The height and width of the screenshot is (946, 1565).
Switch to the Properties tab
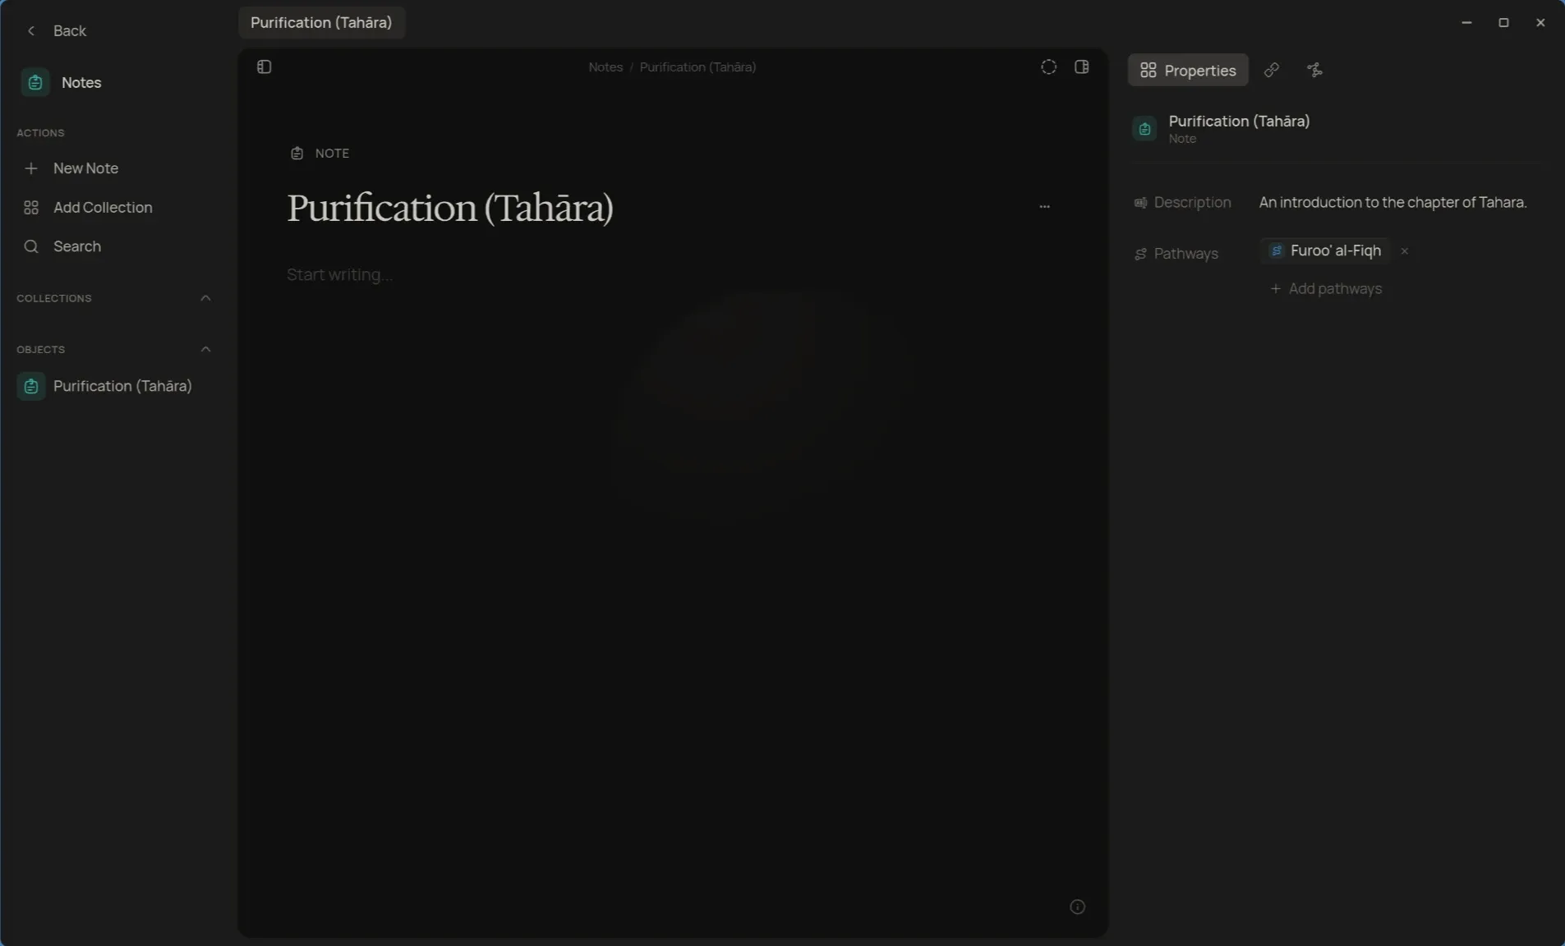pyautogui.click(x=1187, y=71)
